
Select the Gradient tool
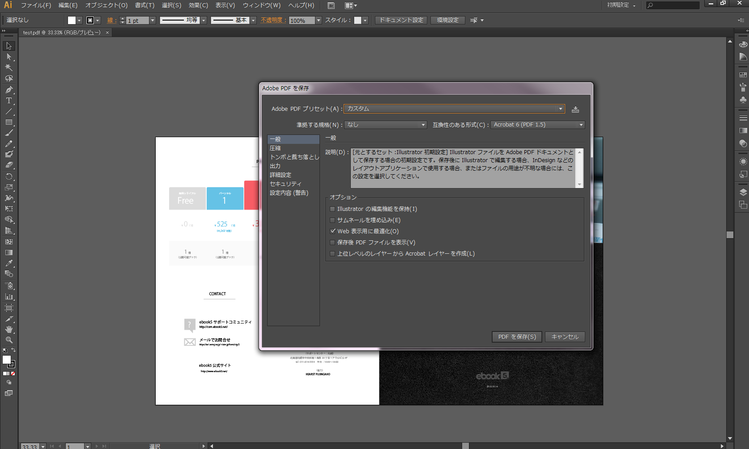pyautogui.click(x=9, y=252)
